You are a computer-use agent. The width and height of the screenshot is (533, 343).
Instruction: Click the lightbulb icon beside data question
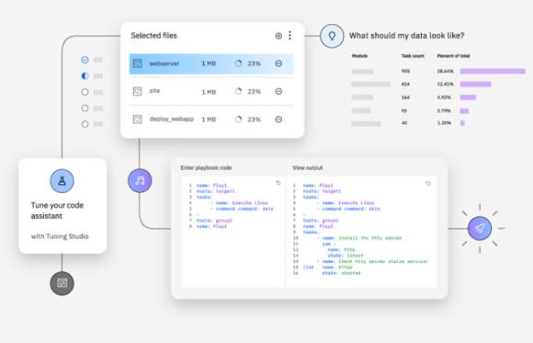332,36
